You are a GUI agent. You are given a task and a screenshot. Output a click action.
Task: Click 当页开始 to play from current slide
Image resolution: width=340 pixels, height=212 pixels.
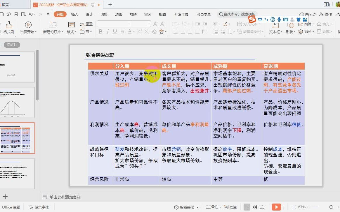point(28,27)
